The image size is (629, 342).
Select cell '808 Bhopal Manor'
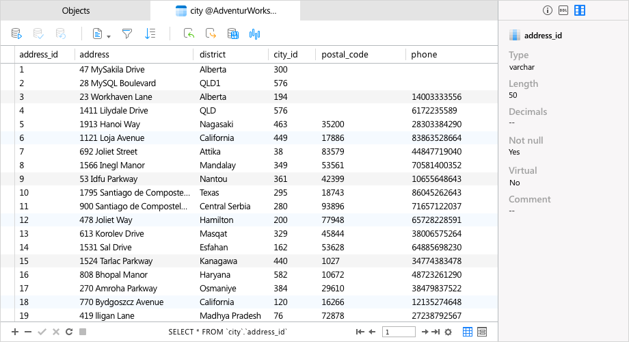[113, 274]
